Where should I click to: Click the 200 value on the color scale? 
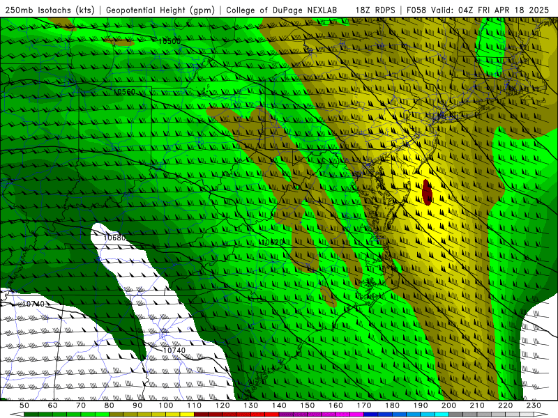[x=448, y=405]
